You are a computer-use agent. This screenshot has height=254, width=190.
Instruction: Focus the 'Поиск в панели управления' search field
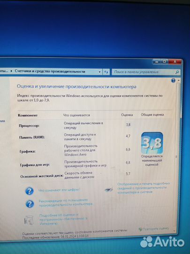(146, 72)
